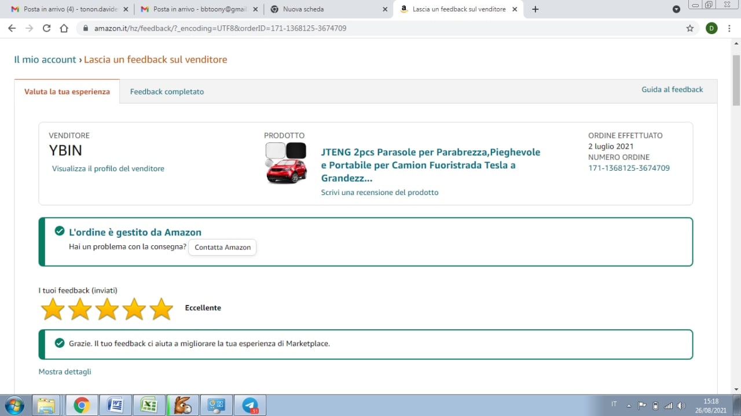Viewport: 741px width, 416px height.
Task: Open the JTENG Parasole product title link
Action: pos(431,165)
